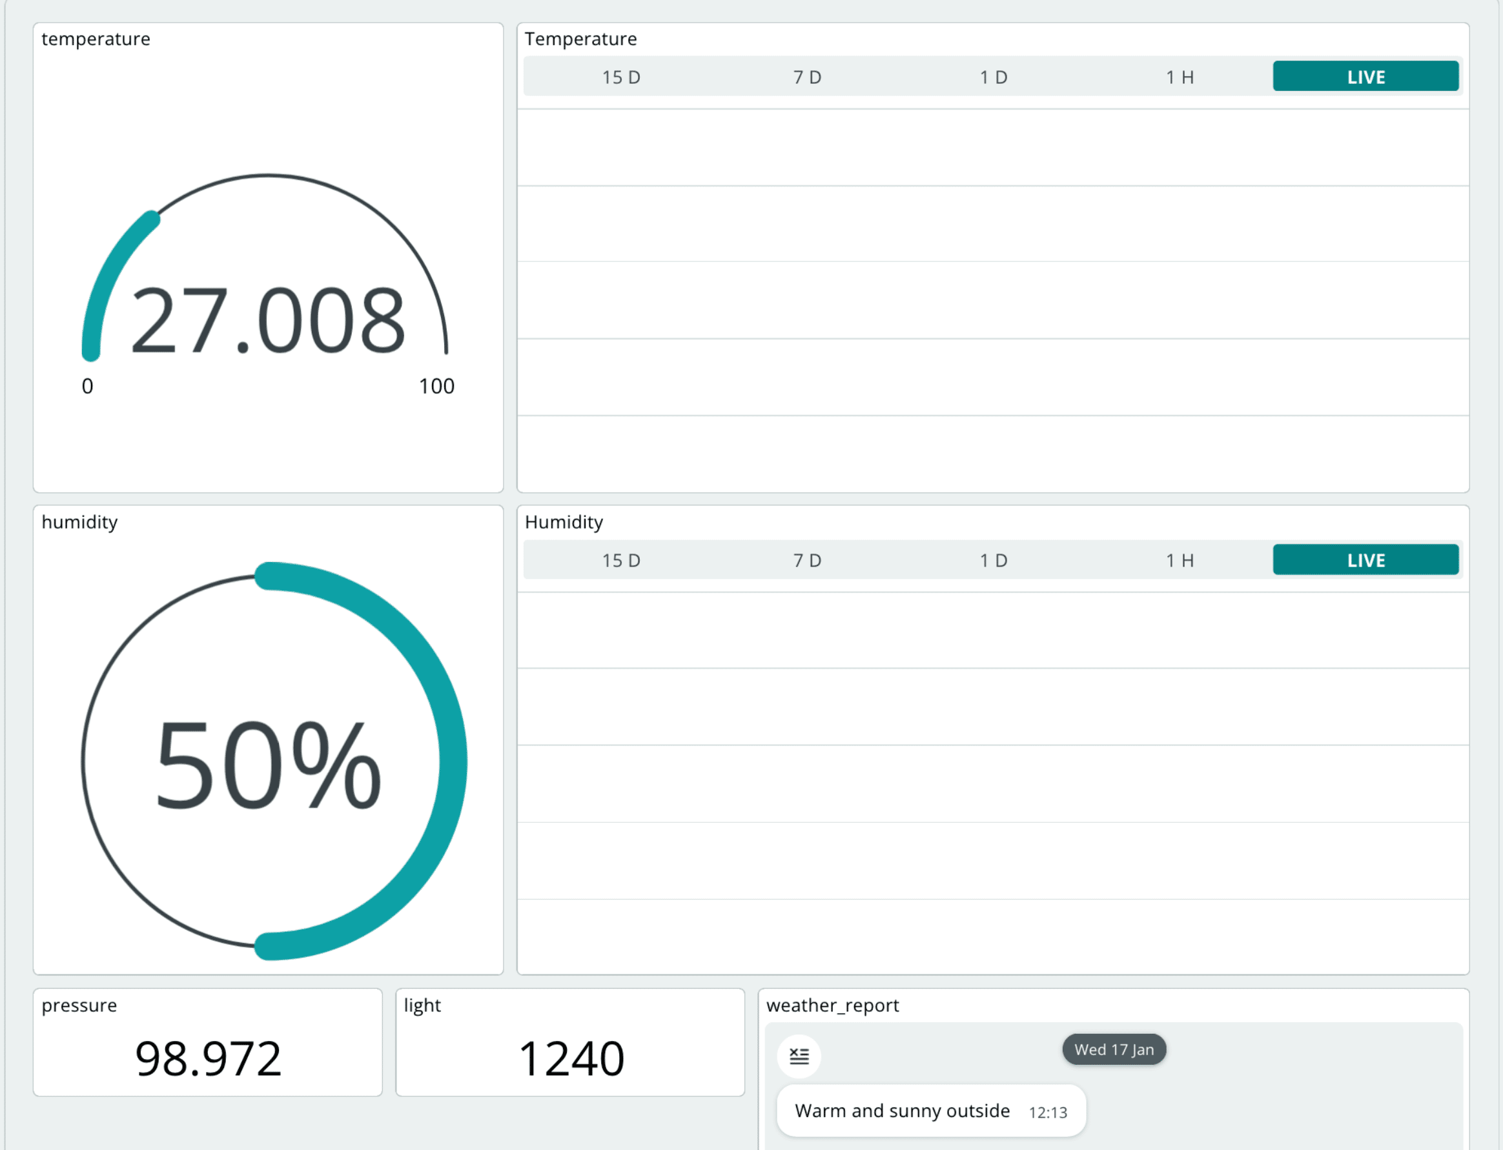Select 15 D range in Humidity chart
The width and height of the screenshot is (1503, 1150).
click(621, 560)
